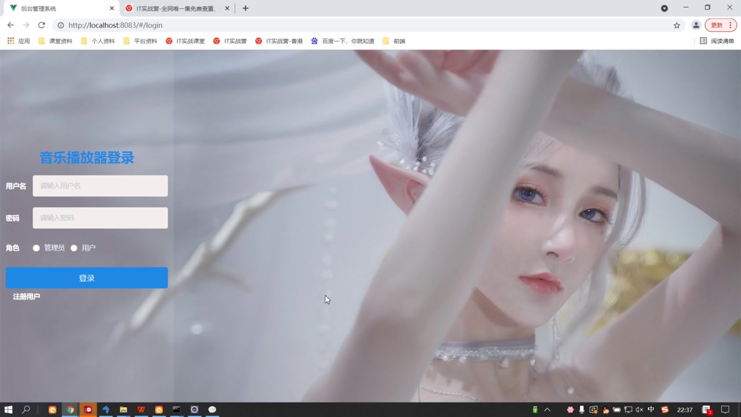Click the microphone tray icon
Screen dimensions: 741x417
pyautogui.click(x=582, y=409)
